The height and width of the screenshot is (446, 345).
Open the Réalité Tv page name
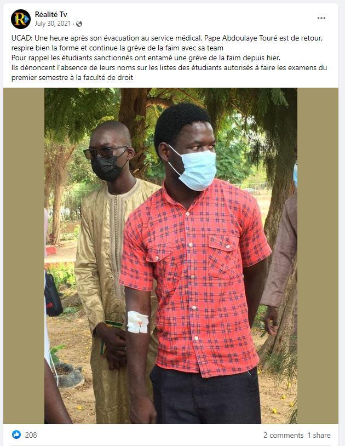point(51,14)
